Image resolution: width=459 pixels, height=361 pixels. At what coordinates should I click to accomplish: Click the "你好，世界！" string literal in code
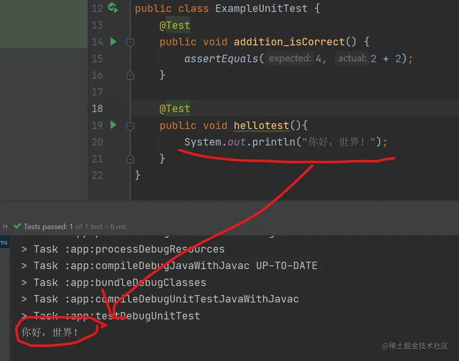point(339,142)
